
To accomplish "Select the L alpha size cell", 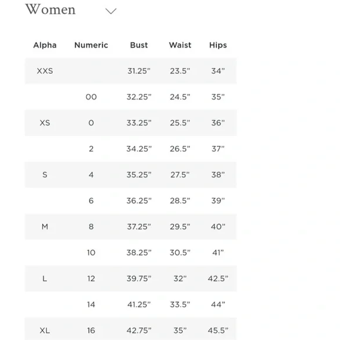I will pos(45,278).
